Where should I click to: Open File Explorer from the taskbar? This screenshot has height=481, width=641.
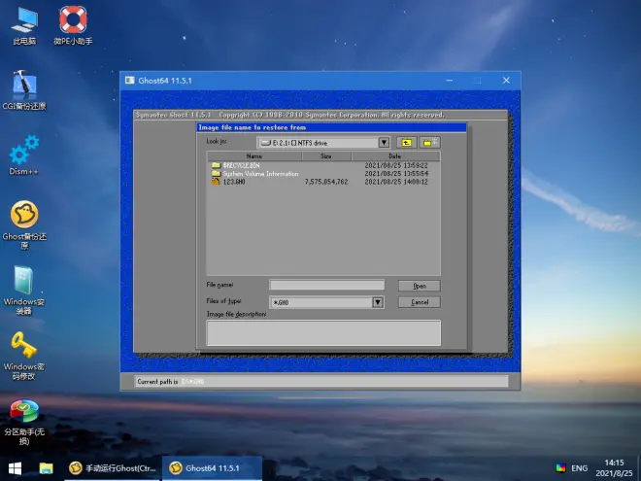pyautogui.click(x=47, y=468)
